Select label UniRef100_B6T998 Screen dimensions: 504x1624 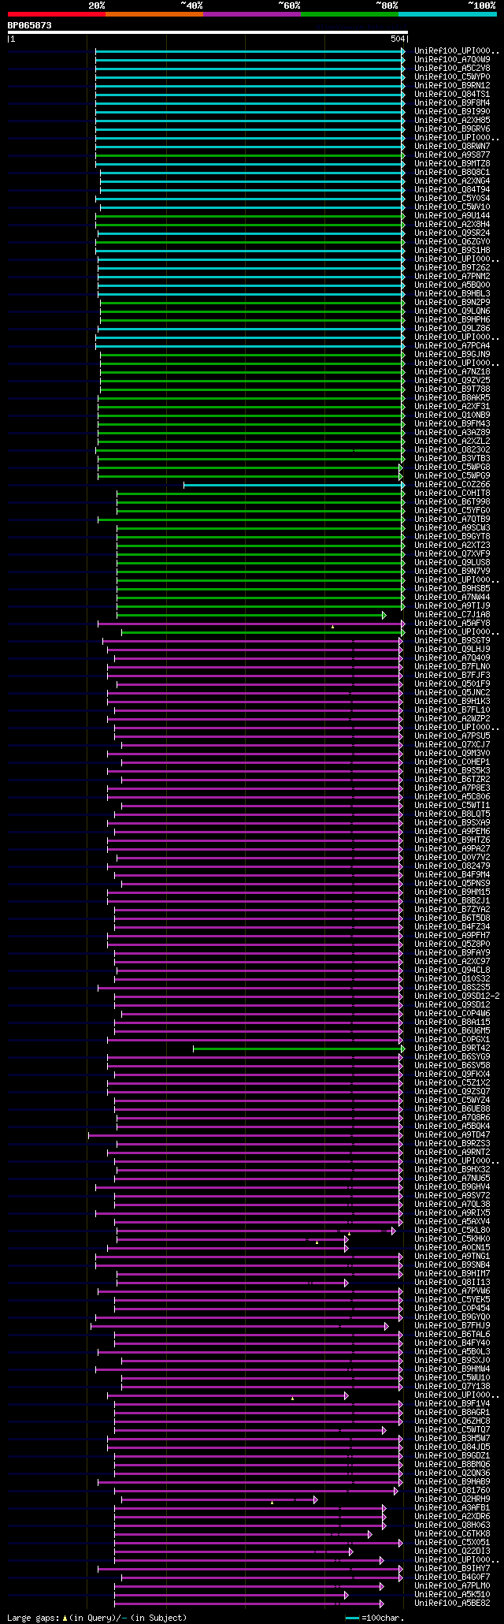452,501
